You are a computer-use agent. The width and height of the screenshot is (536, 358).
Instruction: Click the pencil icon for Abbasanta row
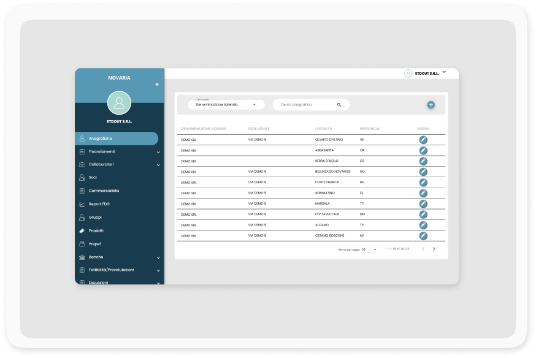tap(423, 150)
